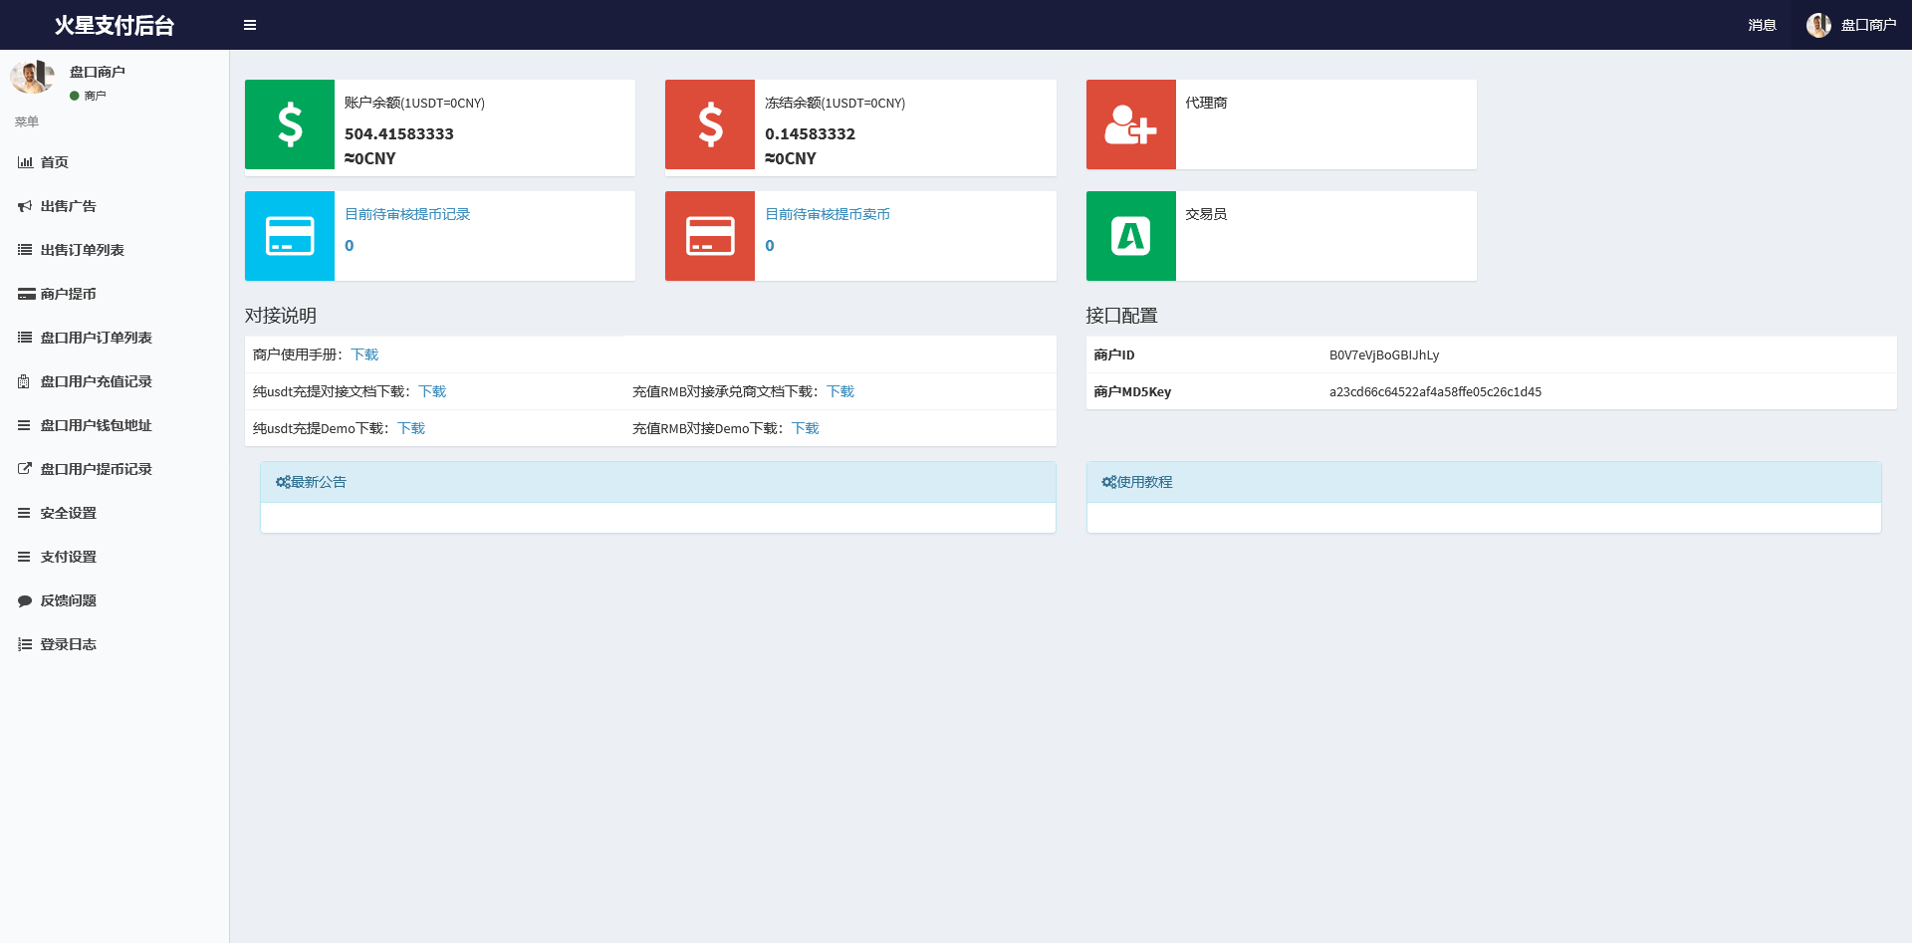Collapse the 最新公告 announcement panel
The height and width of the screenshot is (943, 1912).
point(311,482)
